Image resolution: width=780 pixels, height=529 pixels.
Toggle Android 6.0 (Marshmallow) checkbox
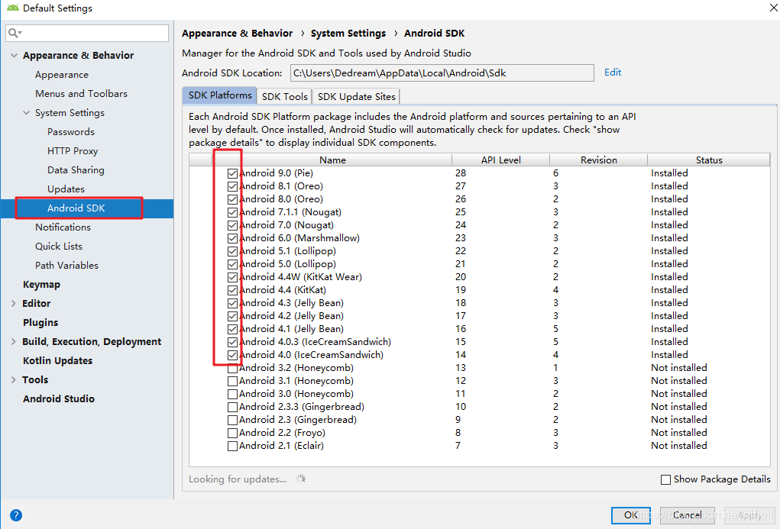click(x=232, y=238)
